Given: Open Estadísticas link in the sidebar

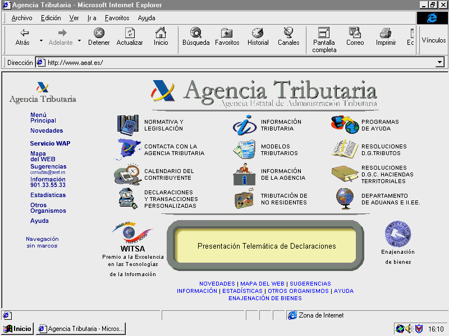Looking at the screenshot, I should tap(48, 195).
